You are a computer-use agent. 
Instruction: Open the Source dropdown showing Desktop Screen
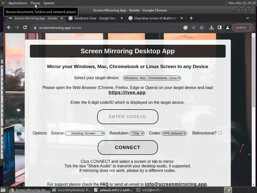point(85,133)
